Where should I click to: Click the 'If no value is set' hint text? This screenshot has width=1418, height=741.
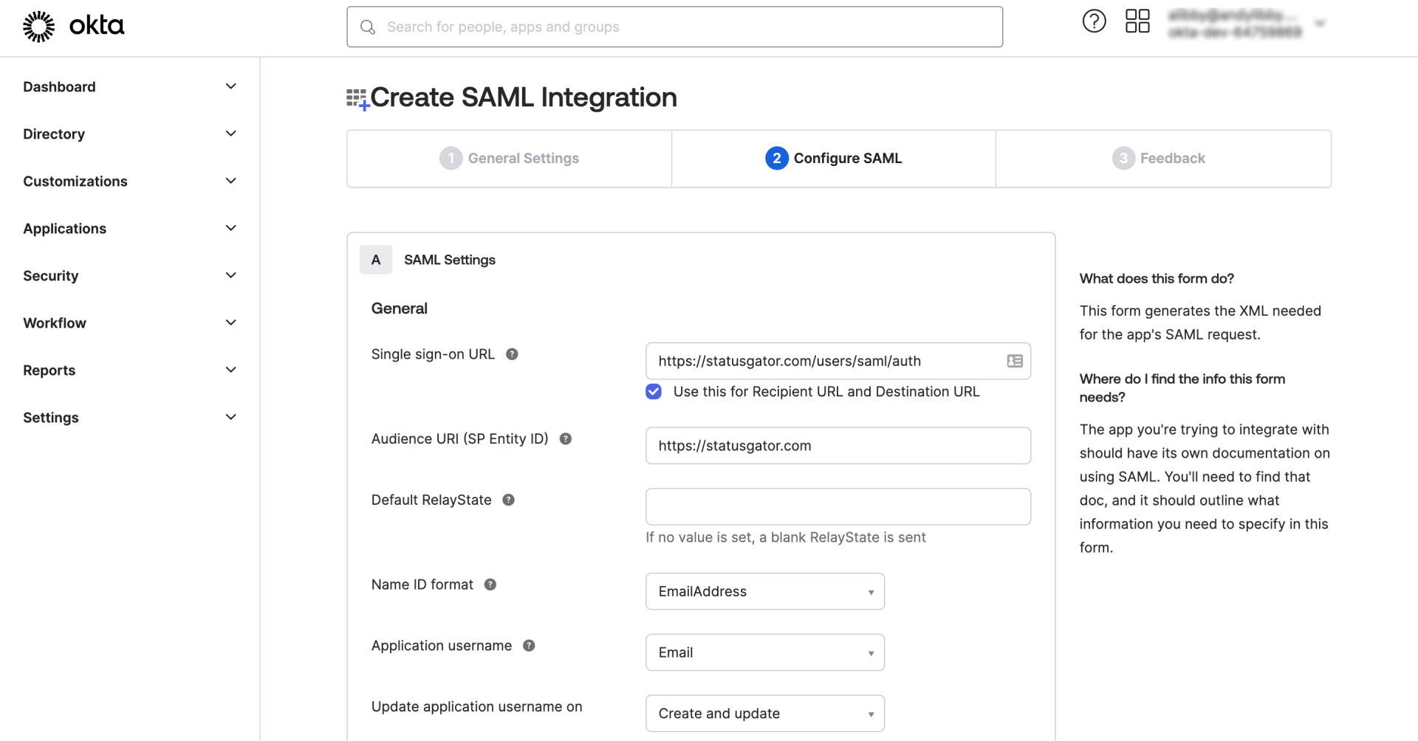[x=786, y=538]
